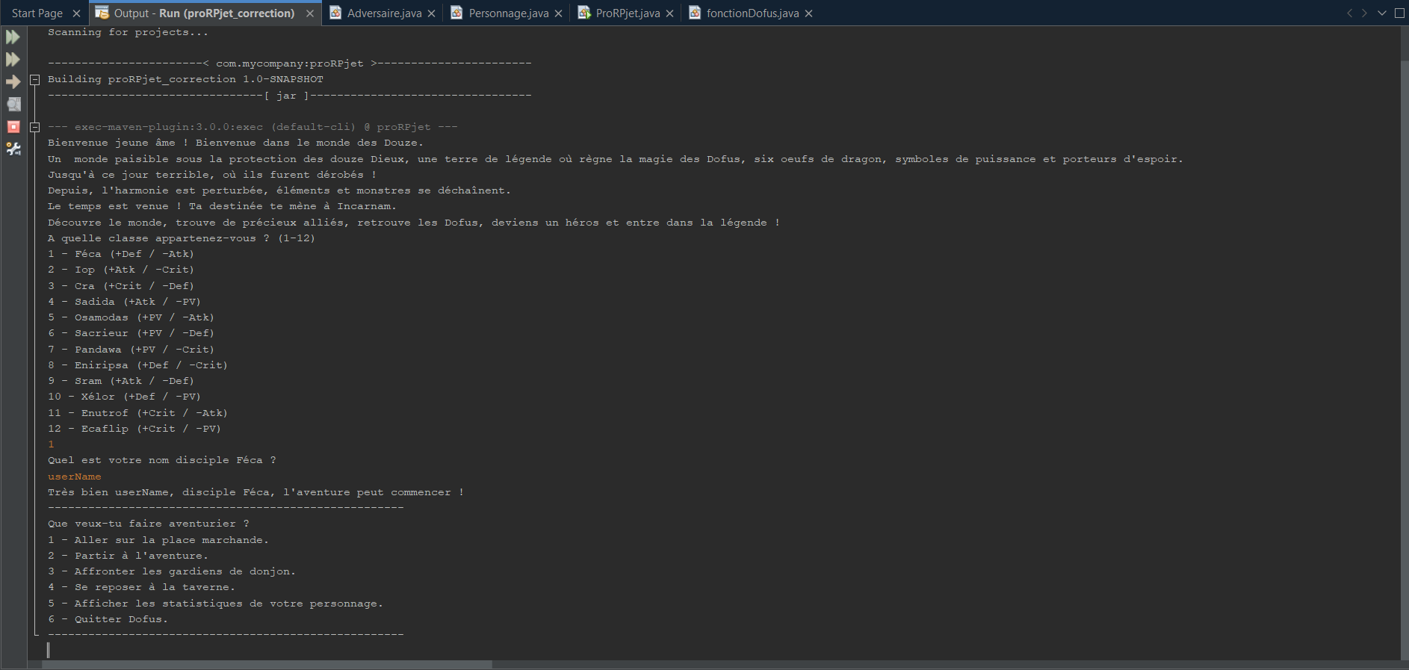Viewport: 1409px width, 670px height.
Task: Open the document list dropdown arrow
Action: 1381,13
